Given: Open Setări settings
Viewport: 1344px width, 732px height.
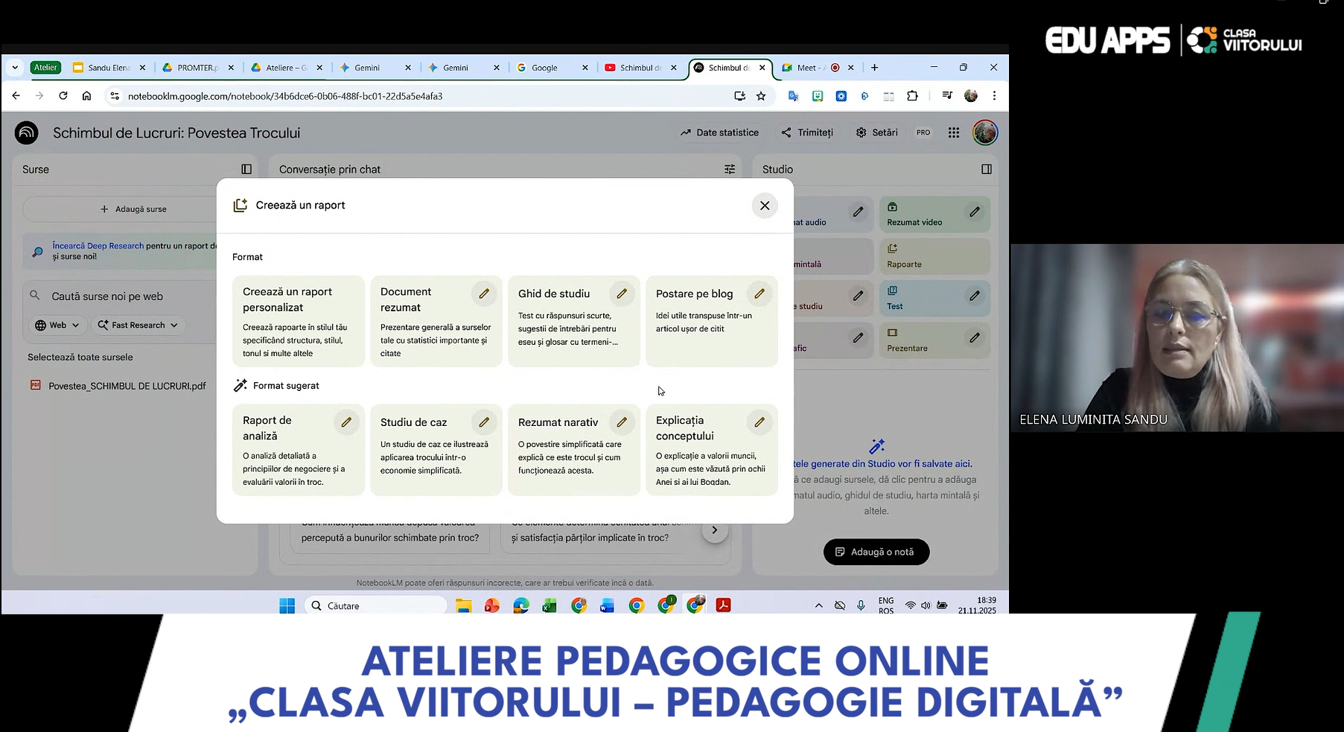Looking at the screenshot, I should tap(876, 133).
